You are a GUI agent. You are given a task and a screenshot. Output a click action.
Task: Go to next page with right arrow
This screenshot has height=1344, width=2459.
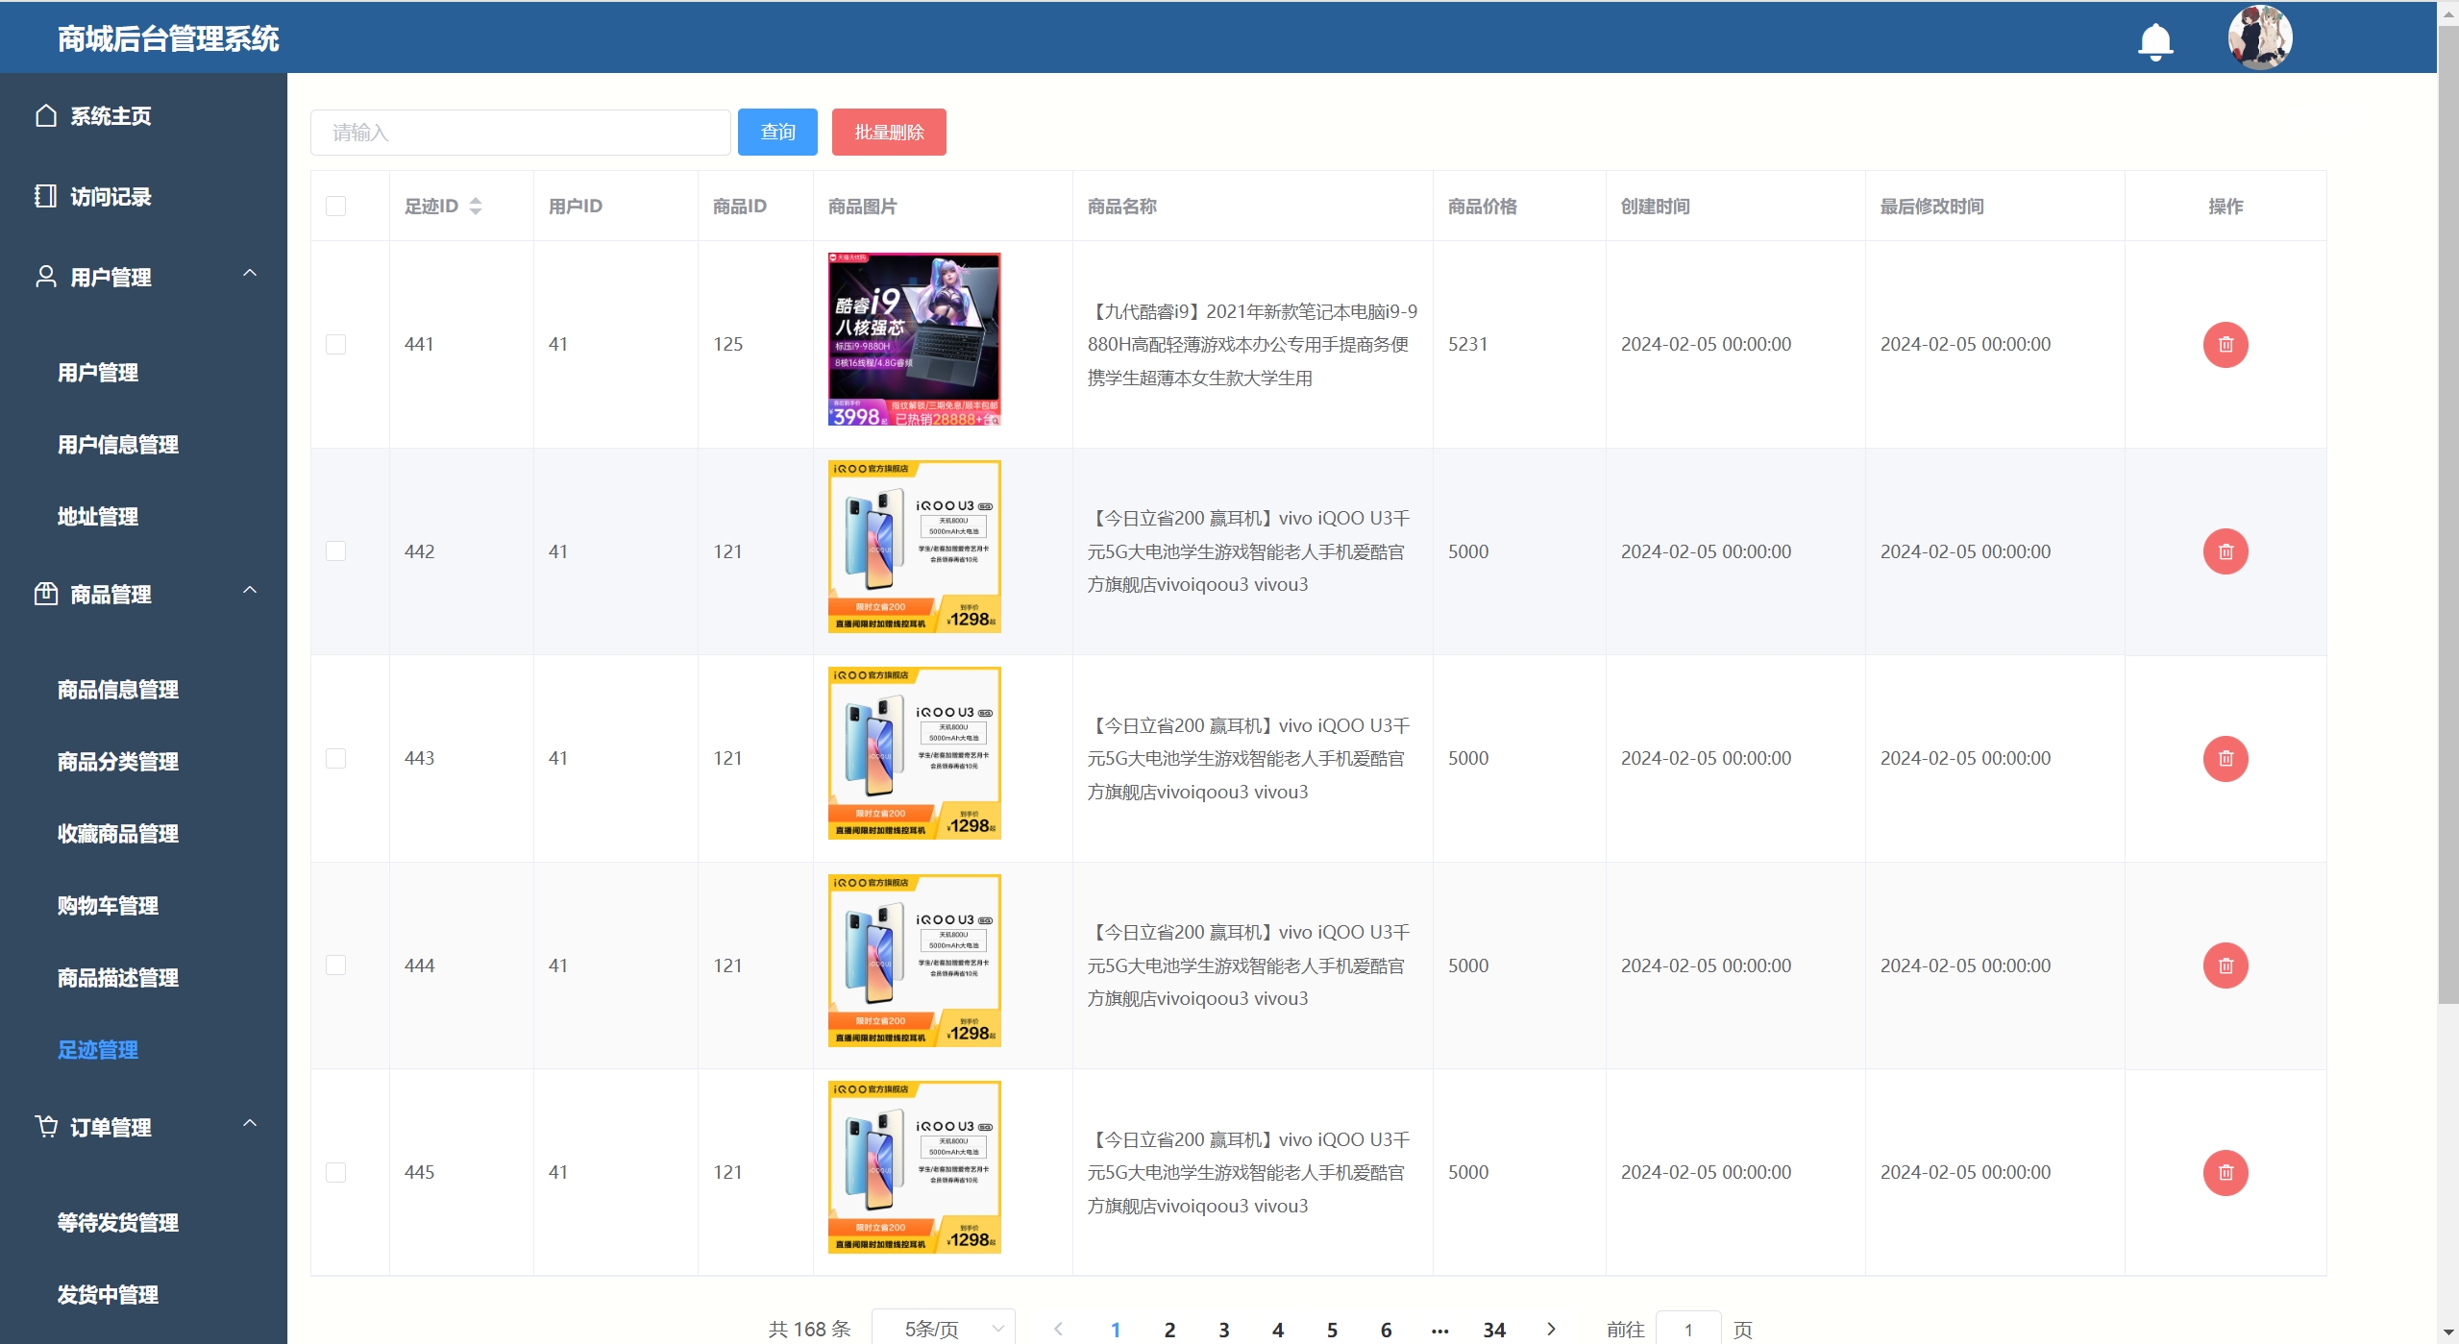1550,1329
